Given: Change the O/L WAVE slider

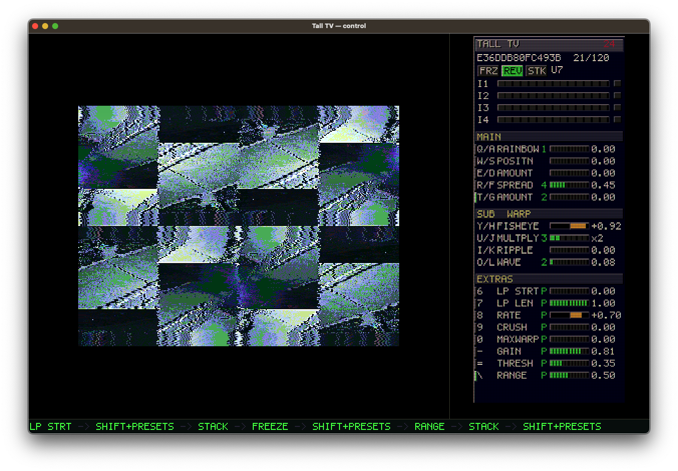Looking at the screenshot, I should pos(569,262).
